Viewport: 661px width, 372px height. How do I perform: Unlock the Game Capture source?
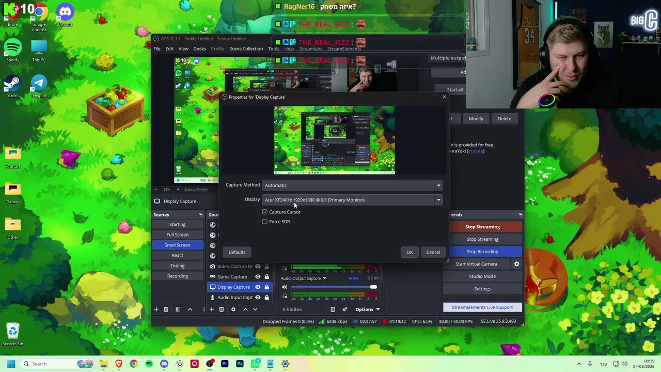(266, 277)
